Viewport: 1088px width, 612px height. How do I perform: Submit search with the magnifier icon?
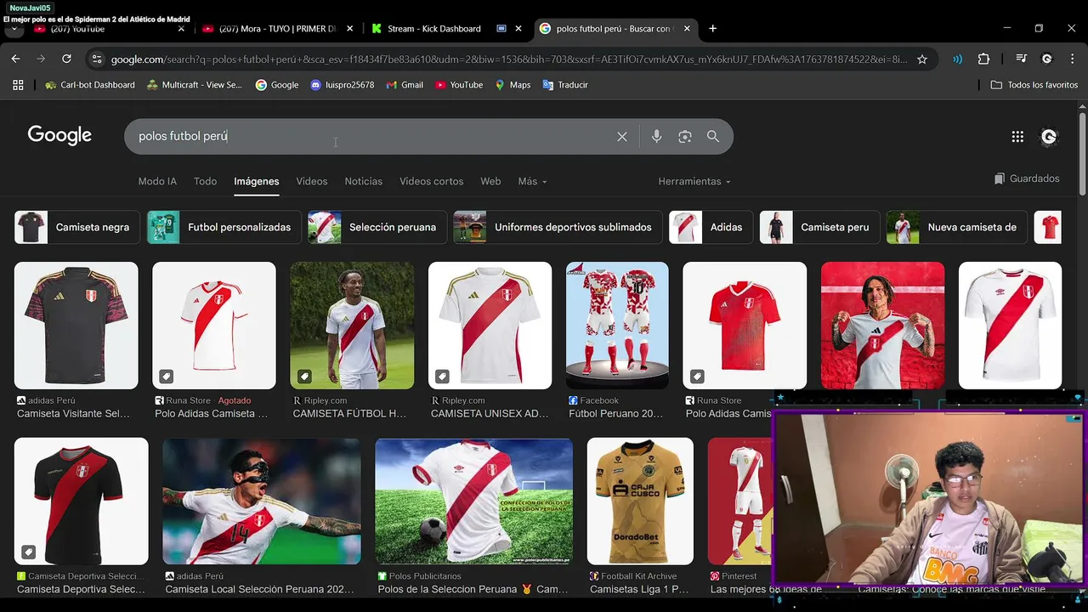[x=713, y=137]
